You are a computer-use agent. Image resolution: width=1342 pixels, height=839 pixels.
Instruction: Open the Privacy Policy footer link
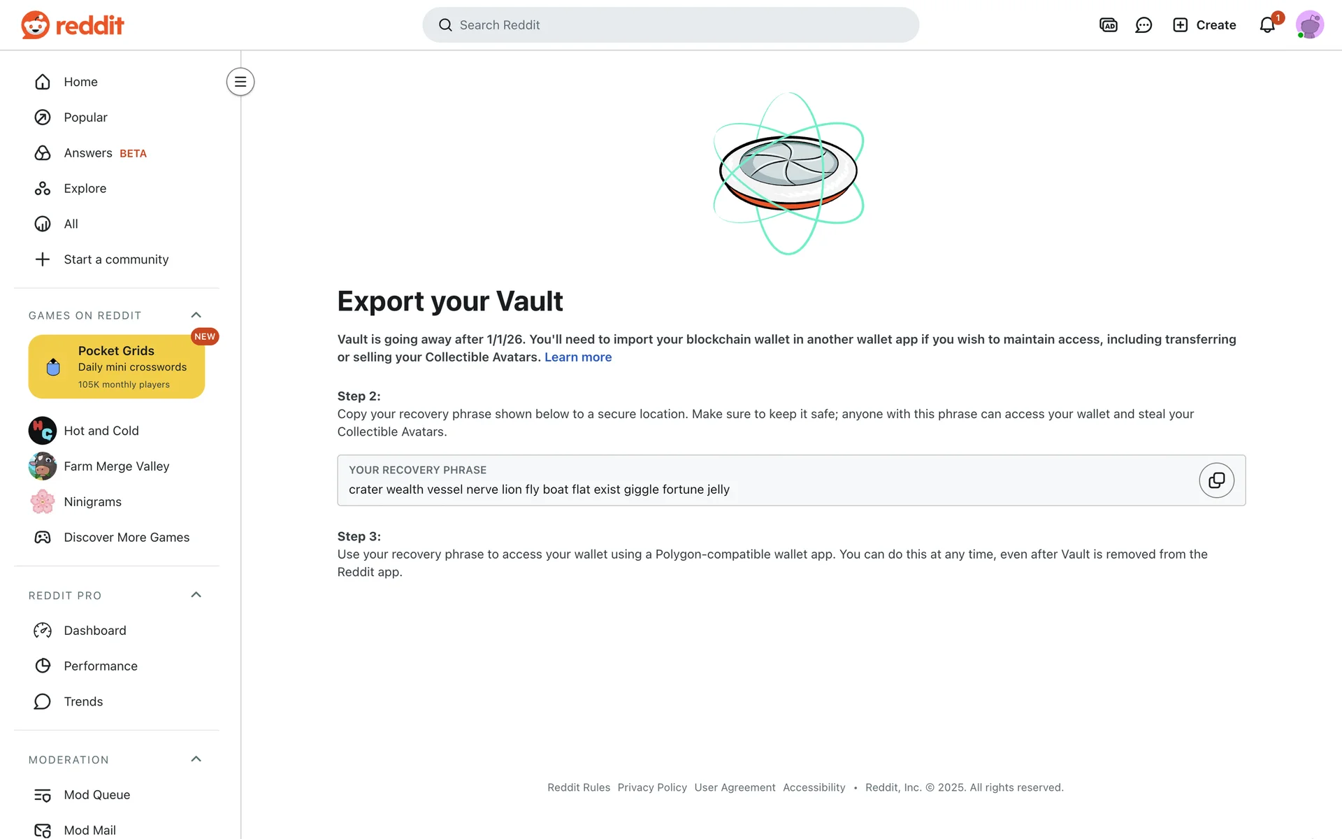(652, 787)
